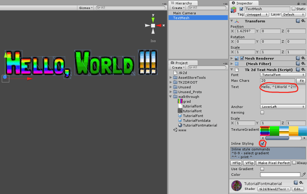Image resolution: width=307 pixels, height=194 pixels.
Task: Open Tk 2d Text Mesh help icon
Action: pyautogui.click(x=298, y=69)
